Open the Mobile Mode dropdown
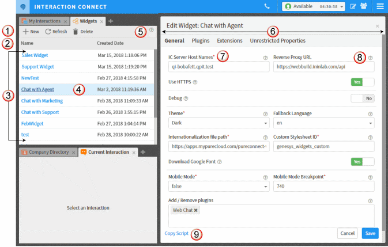 (x=218, y=187)
